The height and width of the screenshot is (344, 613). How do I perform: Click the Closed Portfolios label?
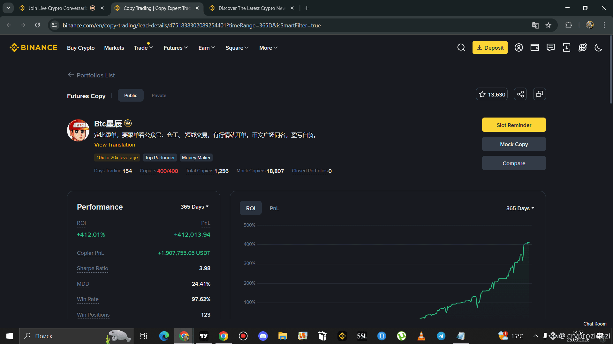pos(310,171)
